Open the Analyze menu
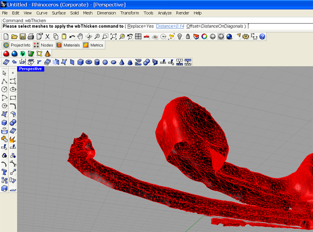Viewport: 313px width, 232px height. [x=164, y=13]
